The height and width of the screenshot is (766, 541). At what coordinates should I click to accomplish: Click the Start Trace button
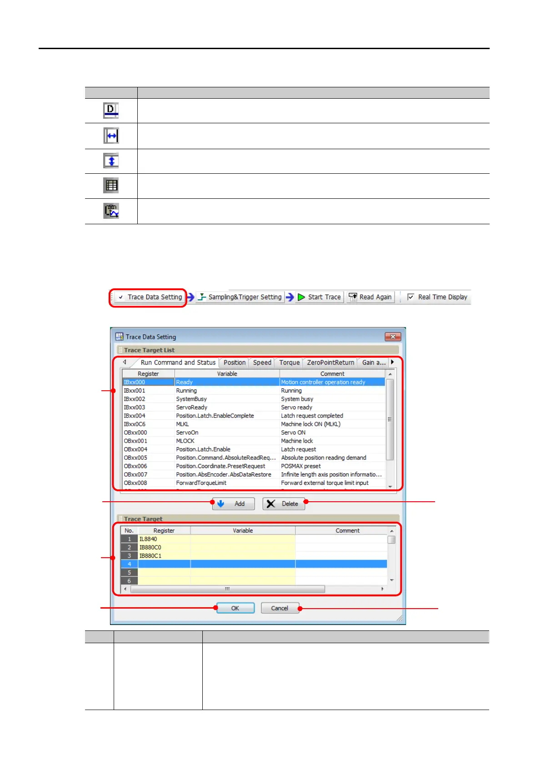click(x=320, y=297)
